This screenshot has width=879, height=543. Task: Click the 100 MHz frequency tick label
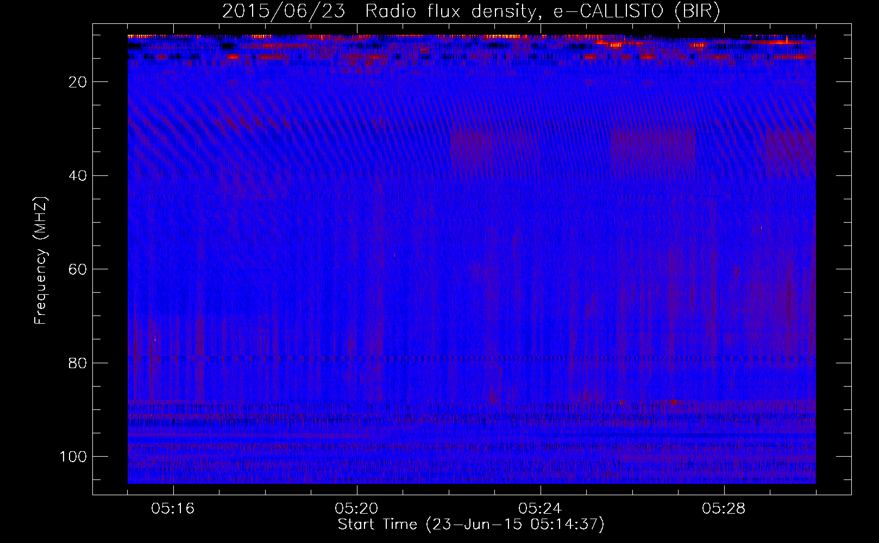(73, 456)
